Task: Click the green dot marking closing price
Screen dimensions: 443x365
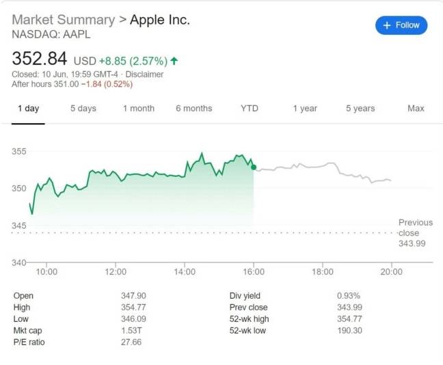Action: [x=254, y=167]
